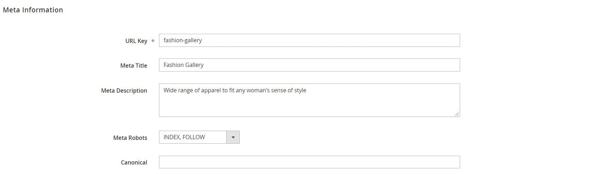
Task: Click the Meta Robots label
Action: pyautogui.click(x=130, y=138)
